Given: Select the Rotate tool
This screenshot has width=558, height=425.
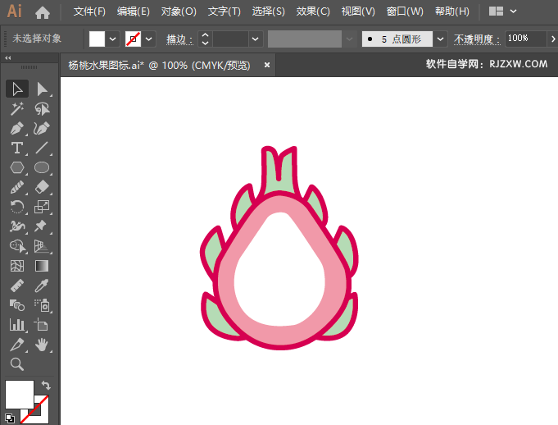Looking at the screenshot, I should 17,207.
